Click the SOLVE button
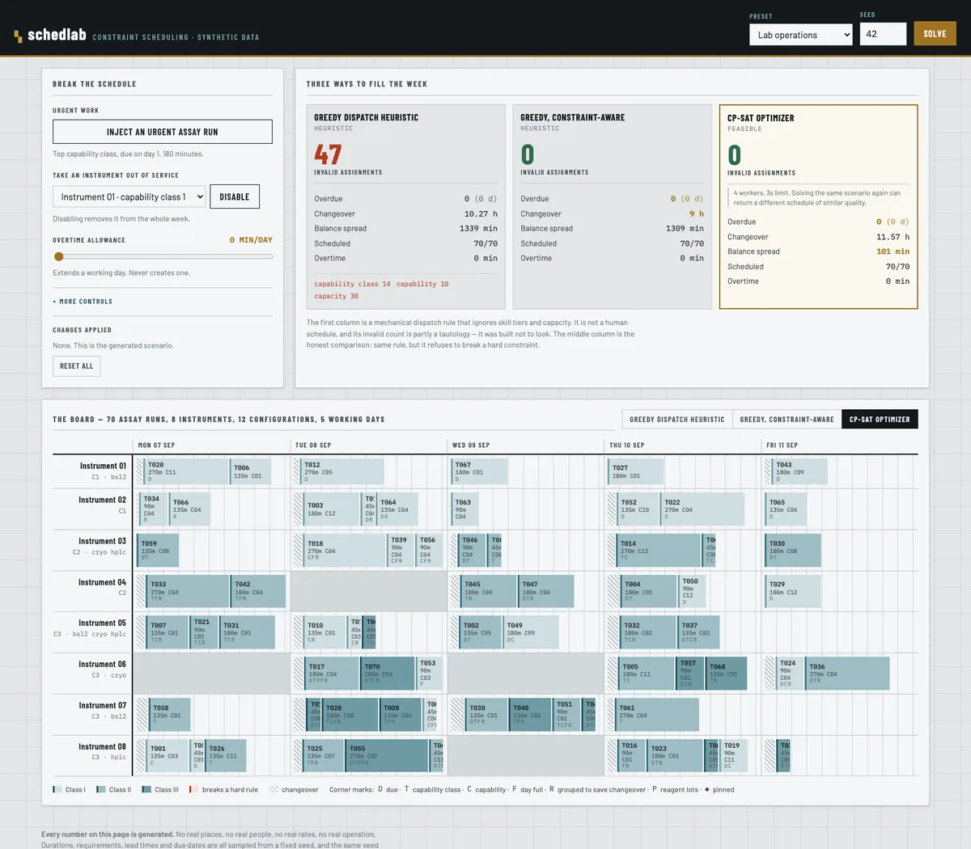Image resolution: width=971 pixels, height=849 pixels. coord(935,34)
